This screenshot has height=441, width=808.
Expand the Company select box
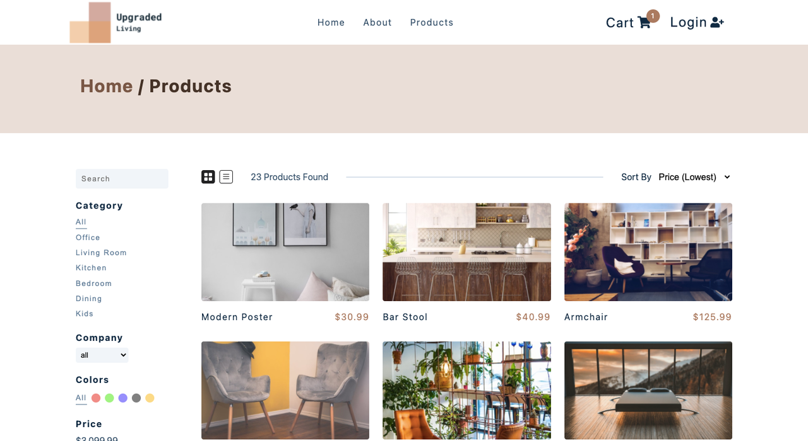tap(102, 355)
